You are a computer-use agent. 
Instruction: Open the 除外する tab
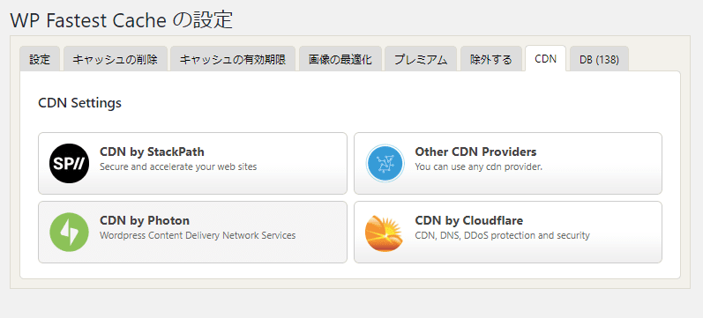[491, 59]
